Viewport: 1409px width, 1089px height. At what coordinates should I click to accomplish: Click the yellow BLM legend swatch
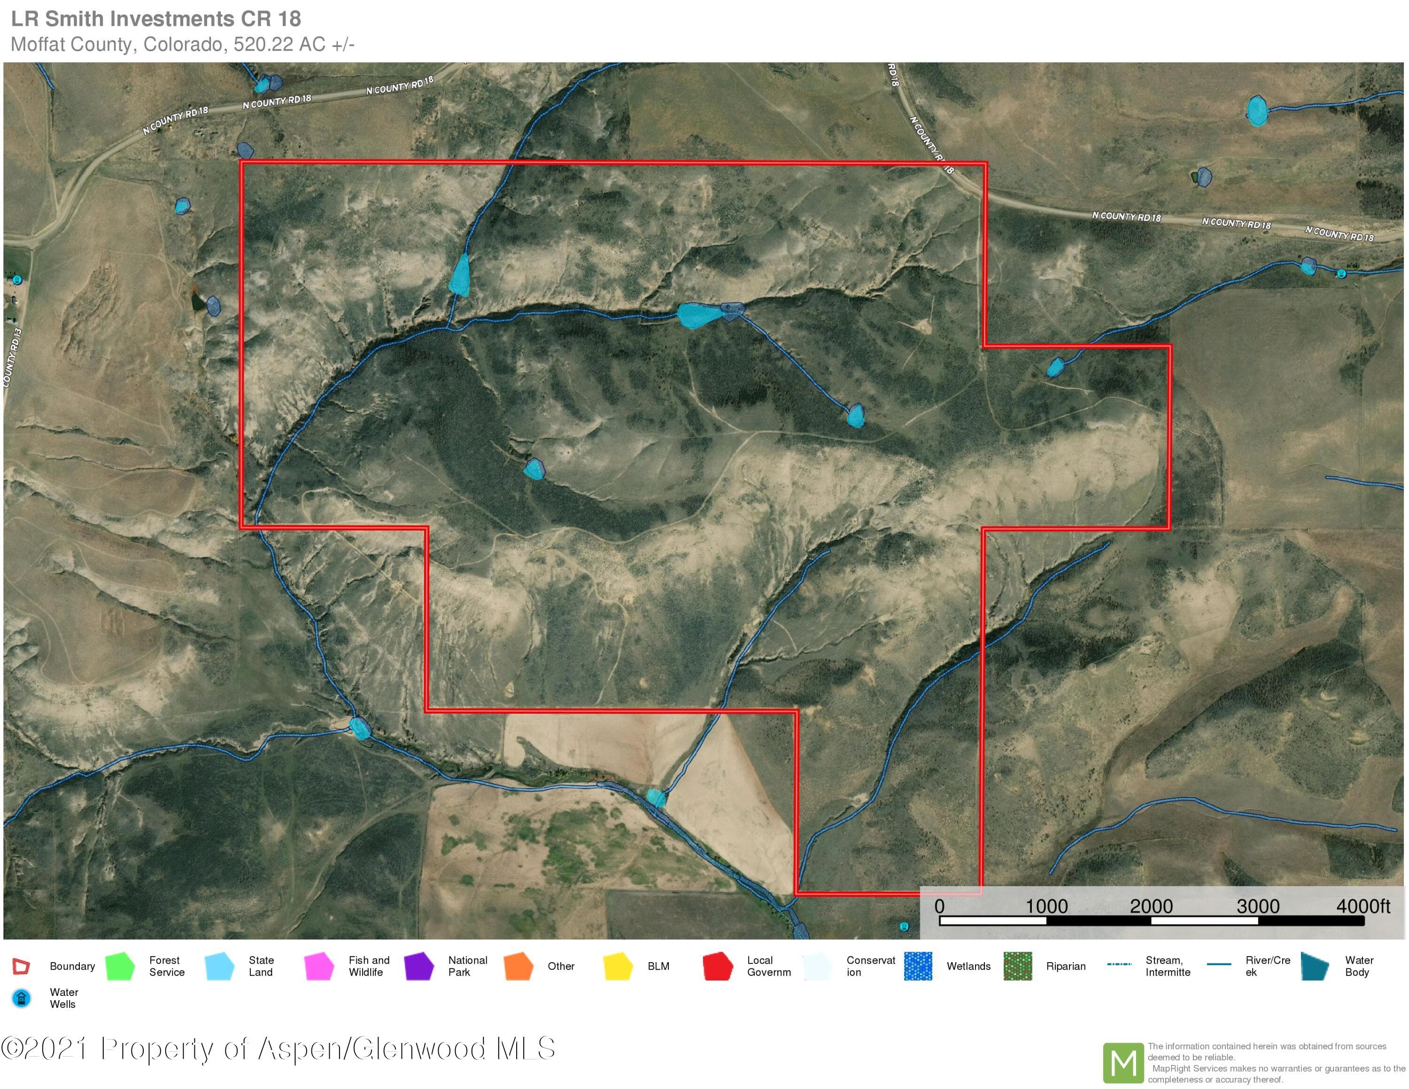618,966
